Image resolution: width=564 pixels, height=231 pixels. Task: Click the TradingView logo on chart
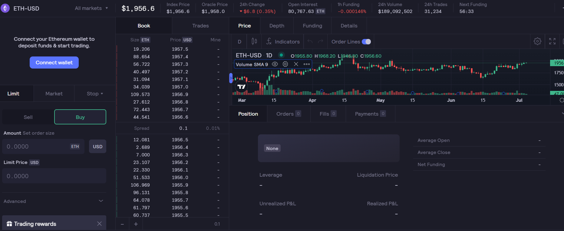[241, 87]
